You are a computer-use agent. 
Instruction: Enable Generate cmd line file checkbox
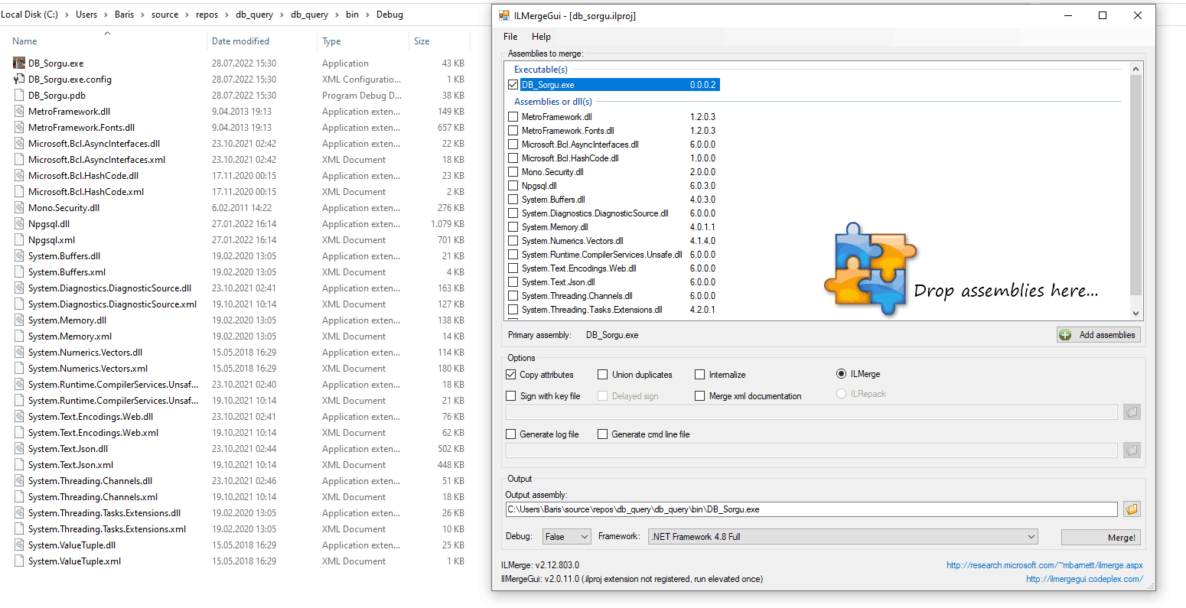(603, 434)
